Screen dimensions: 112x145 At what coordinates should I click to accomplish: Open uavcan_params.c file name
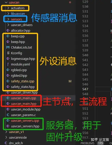click(x=23, y=115)
